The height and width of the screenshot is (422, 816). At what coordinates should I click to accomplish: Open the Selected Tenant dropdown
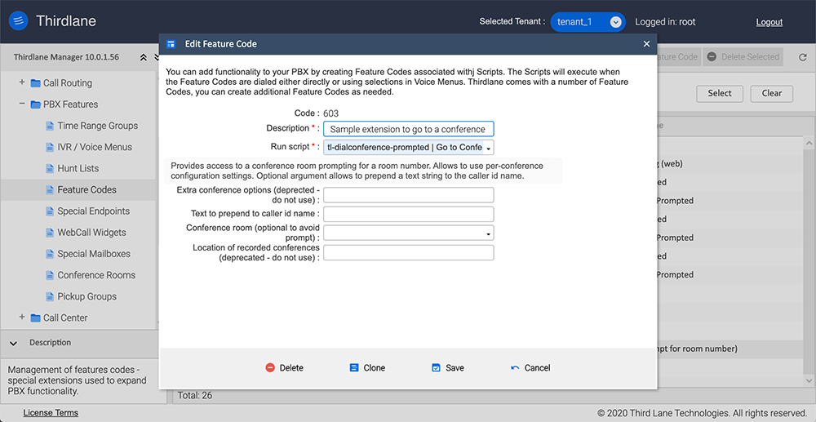point(616,22)
